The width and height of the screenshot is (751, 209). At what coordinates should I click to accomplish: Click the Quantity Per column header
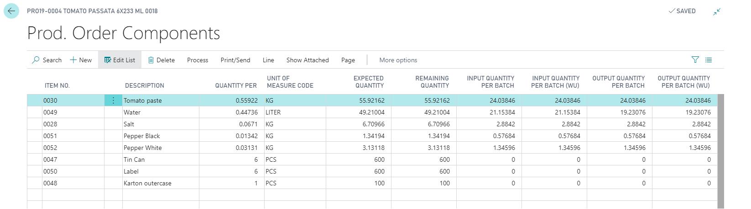236,85
